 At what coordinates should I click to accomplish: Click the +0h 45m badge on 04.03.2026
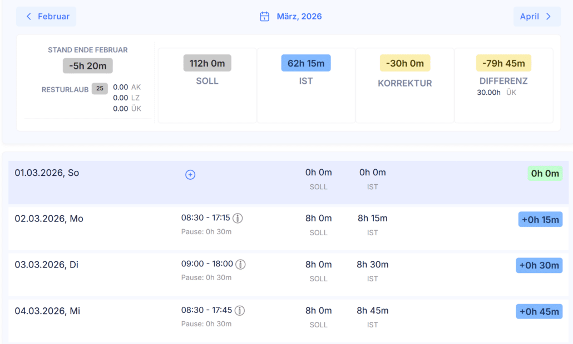point(539,312)
